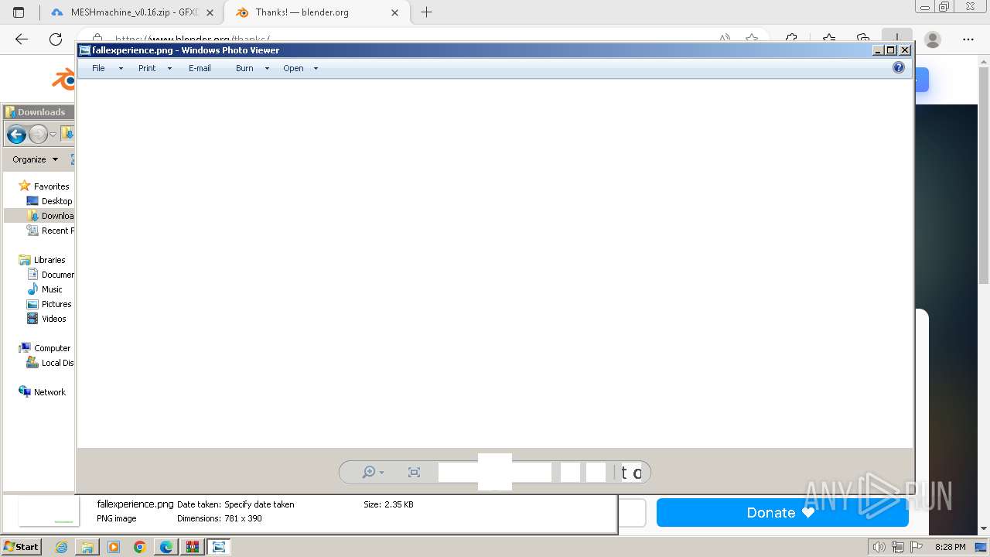Image resolution: width=990 pixels, height=557 pixels.
Task: Click 'Specify date taken' field
Action: [x=259, y=504]
